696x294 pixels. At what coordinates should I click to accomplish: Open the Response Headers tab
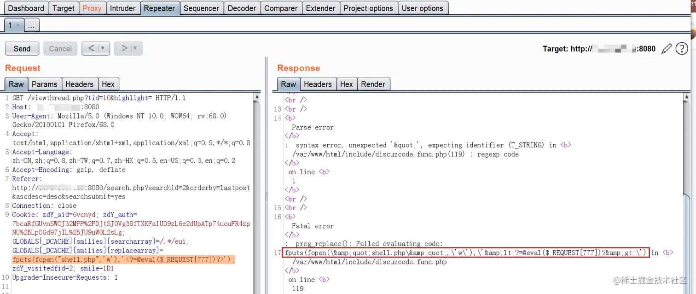pos(318,84)
